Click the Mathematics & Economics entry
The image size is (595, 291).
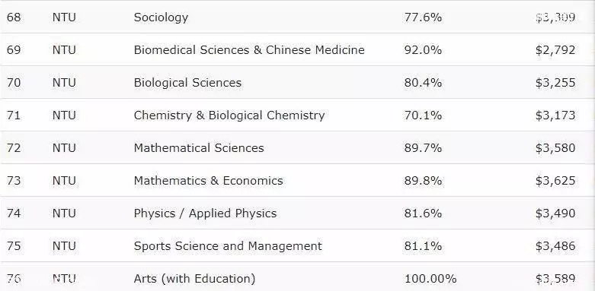(x=208, y=181)
